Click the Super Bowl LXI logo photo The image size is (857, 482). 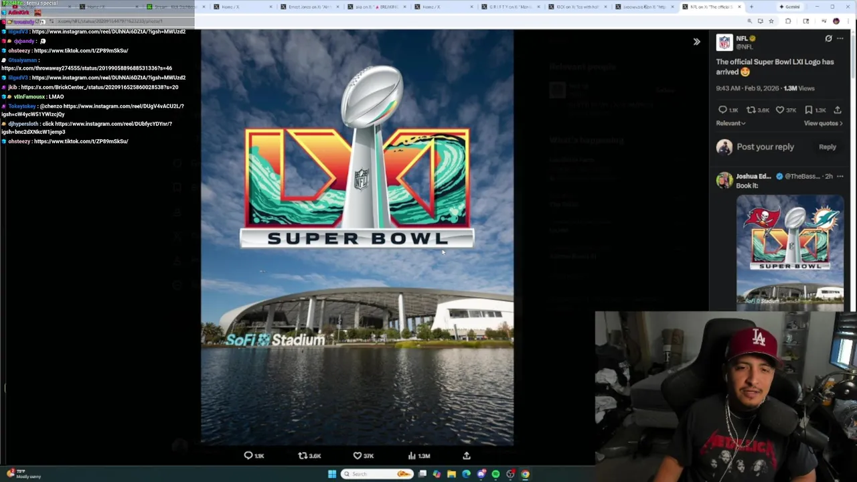coord(357,237)
